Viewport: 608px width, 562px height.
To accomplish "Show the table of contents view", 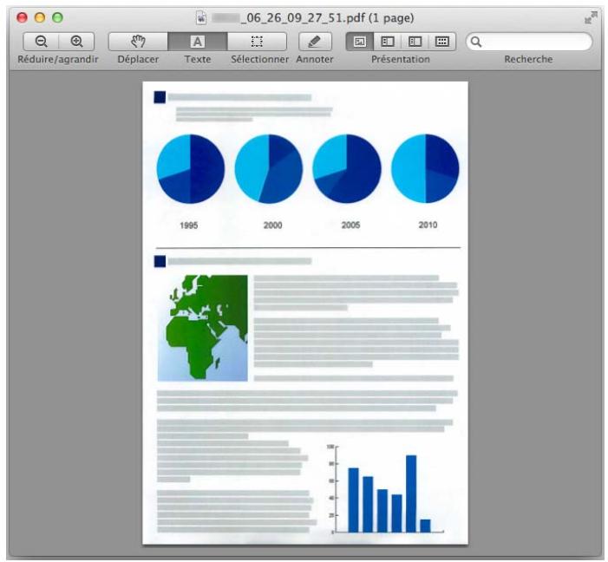I will point(415,41).
